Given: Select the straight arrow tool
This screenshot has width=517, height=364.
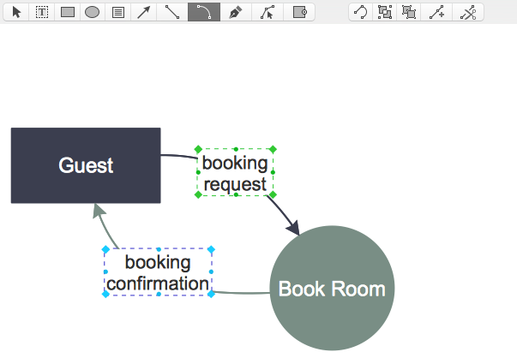Looking at the screenshot, I should coord(144,12).
